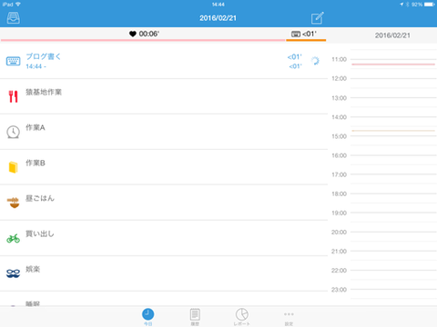This screenshot has height=327, width=437.
Task: Select the 昼ごはん task row
Action: (x=164, y=203)
